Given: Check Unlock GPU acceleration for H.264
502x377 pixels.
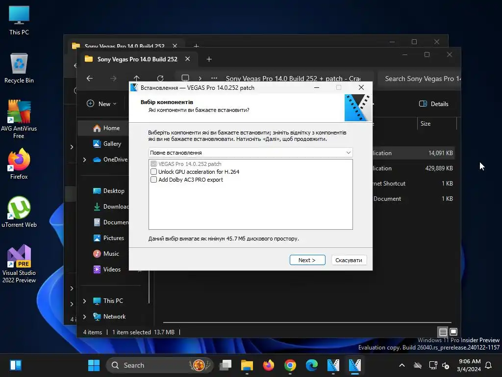Looking at the screenshot, I should [153, 172].
